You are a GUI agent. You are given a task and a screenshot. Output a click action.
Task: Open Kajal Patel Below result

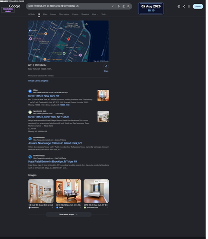53,162
